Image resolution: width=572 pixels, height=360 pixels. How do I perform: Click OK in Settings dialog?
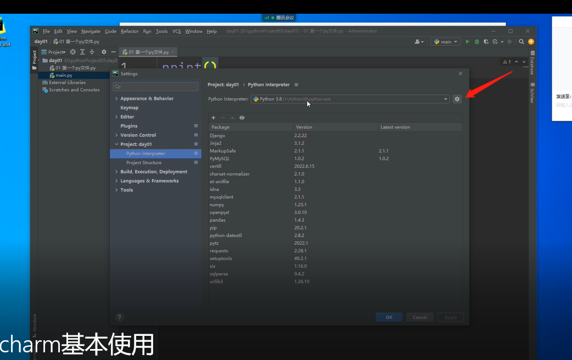pos(389,317)
